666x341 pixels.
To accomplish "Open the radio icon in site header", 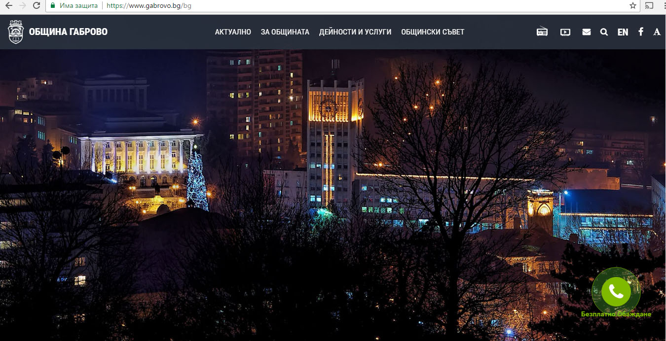I will [x=542, y=32].
